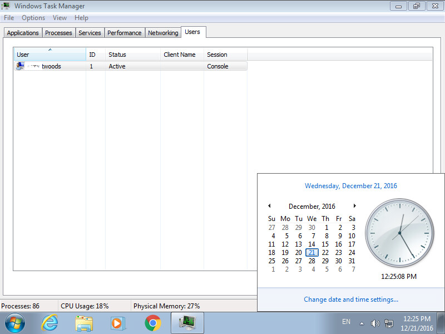Switch to the Performance tab

pyautogui.click(x=124, y=33)
